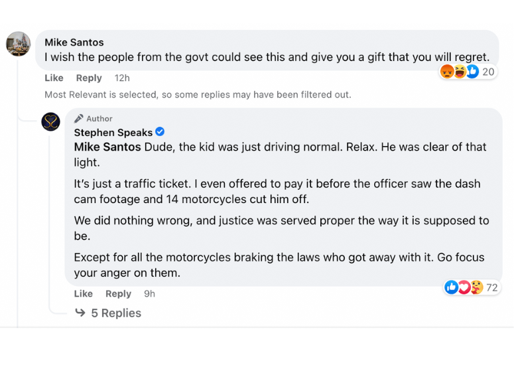Click the blue verified badge
The height and width of the screenshot is (365, 514).
coord(160,132)
